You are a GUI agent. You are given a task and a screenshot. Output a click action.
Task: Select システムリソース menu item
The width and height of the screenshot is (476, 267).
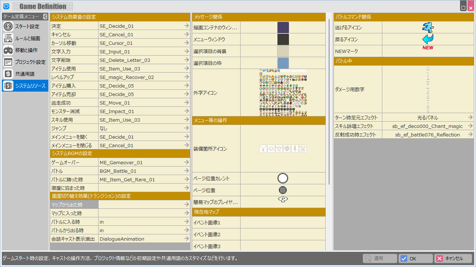pyautogui.click(x=25, y=86)
